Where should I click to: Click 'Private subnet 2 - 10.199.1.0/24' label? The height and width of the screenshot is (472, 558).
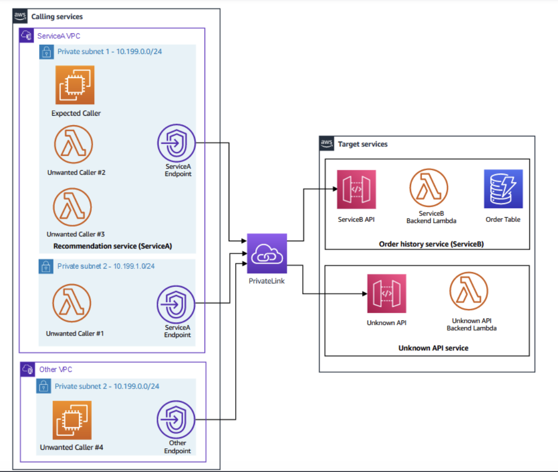click(x=106, y=266)
